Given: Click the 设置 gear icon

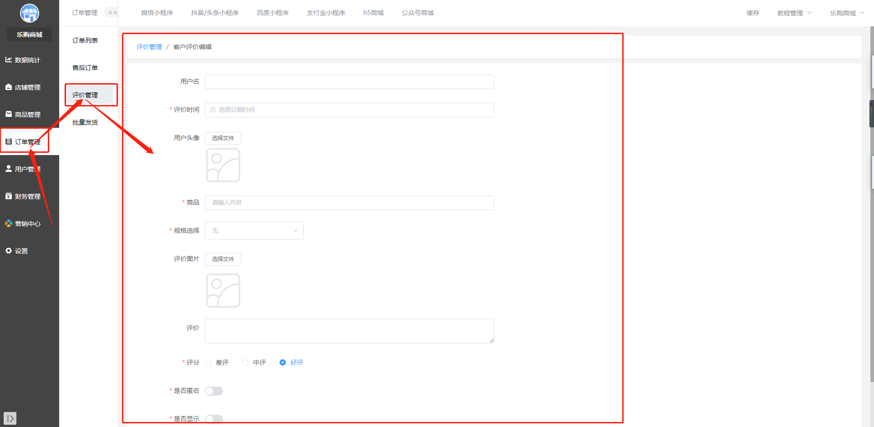Looking at the screenshot, I should click(x=9, y=251).
